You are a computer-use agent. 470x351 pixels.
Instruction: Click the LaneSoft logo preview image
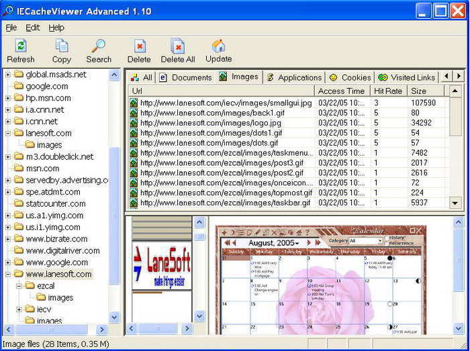(x=162, y=266)
